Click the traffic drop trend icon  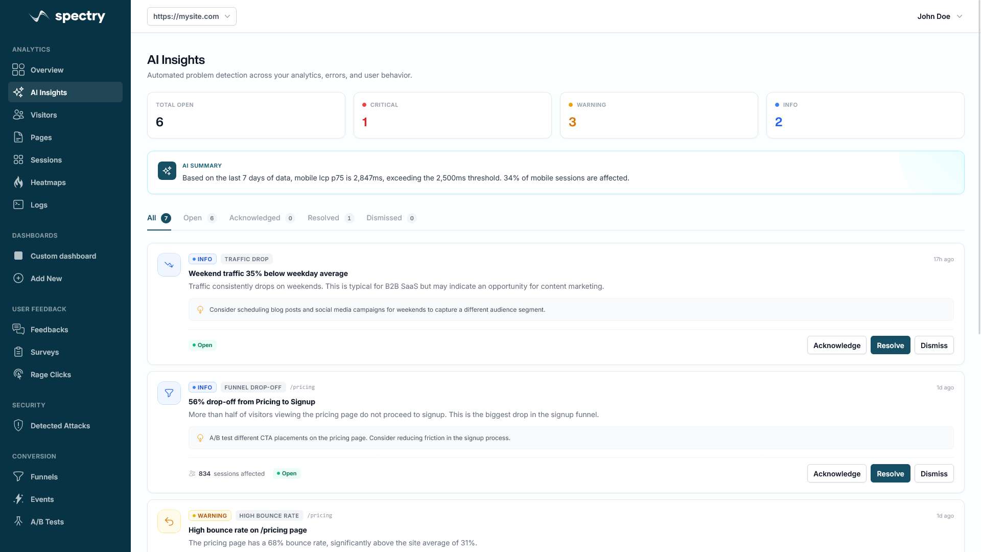coord(169,265)
